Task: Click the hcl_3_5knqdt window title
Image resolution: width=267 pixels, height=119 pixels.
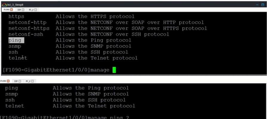Action: coord(16,5)
